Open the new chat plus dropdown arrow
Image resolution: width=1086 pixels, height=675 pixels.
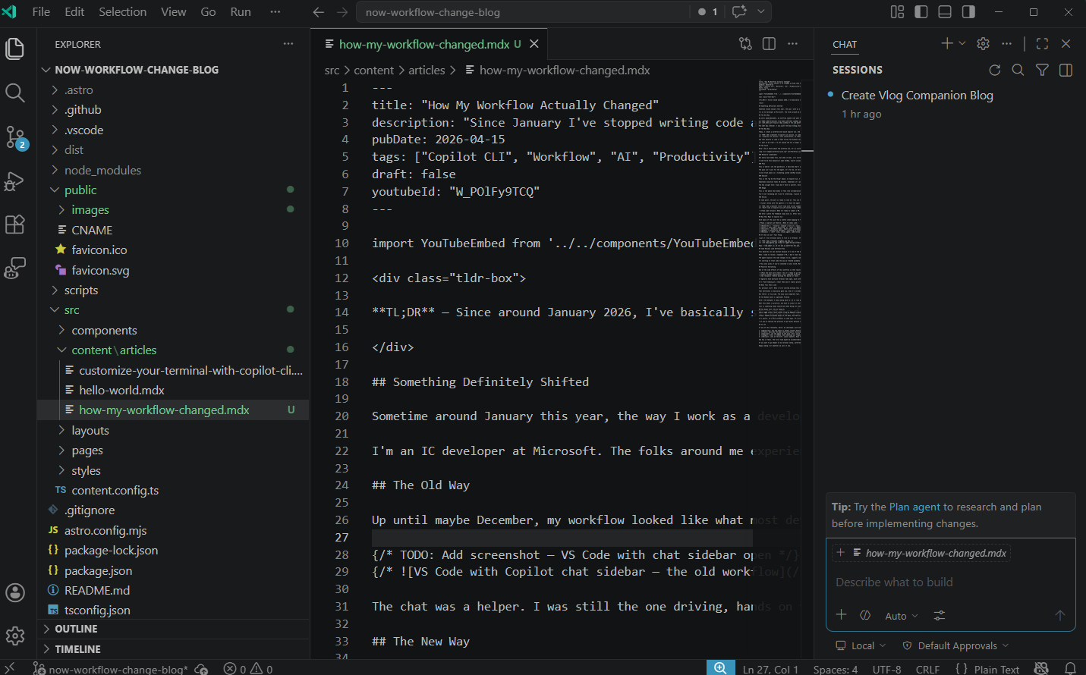(962, 44)
